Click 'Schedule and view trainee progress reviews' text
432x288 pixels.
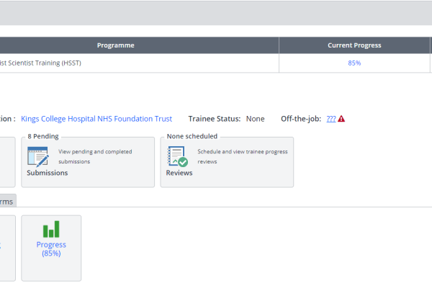pyautogui.click(x=243, y=156)
